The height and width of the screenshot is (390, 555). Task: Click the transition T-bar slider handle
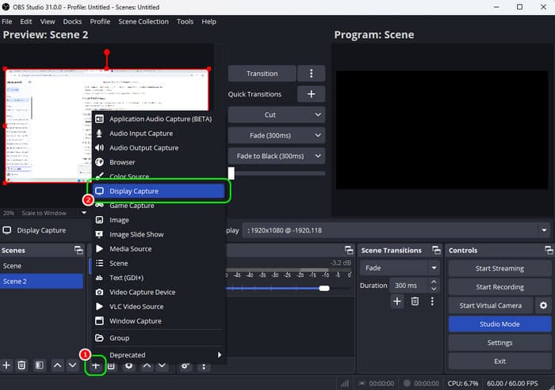click(x=232, y=173)
